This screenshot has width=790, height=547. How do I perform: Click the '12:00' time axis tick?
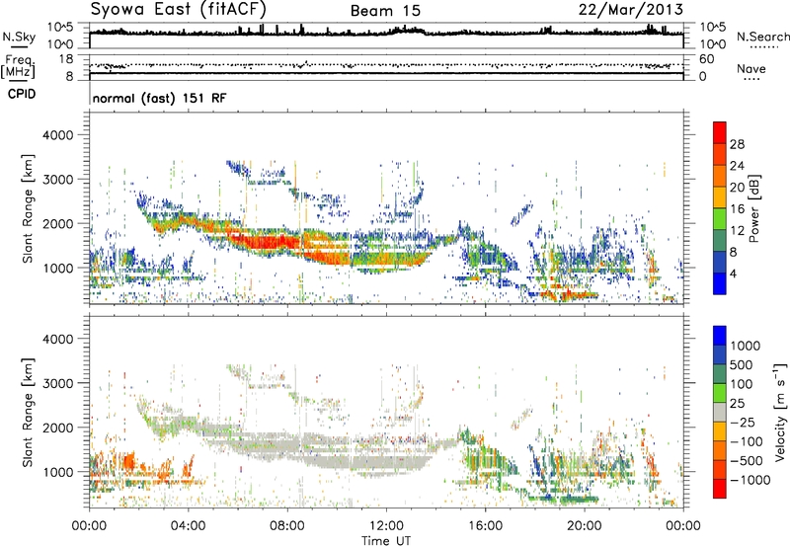click(386, 526)
